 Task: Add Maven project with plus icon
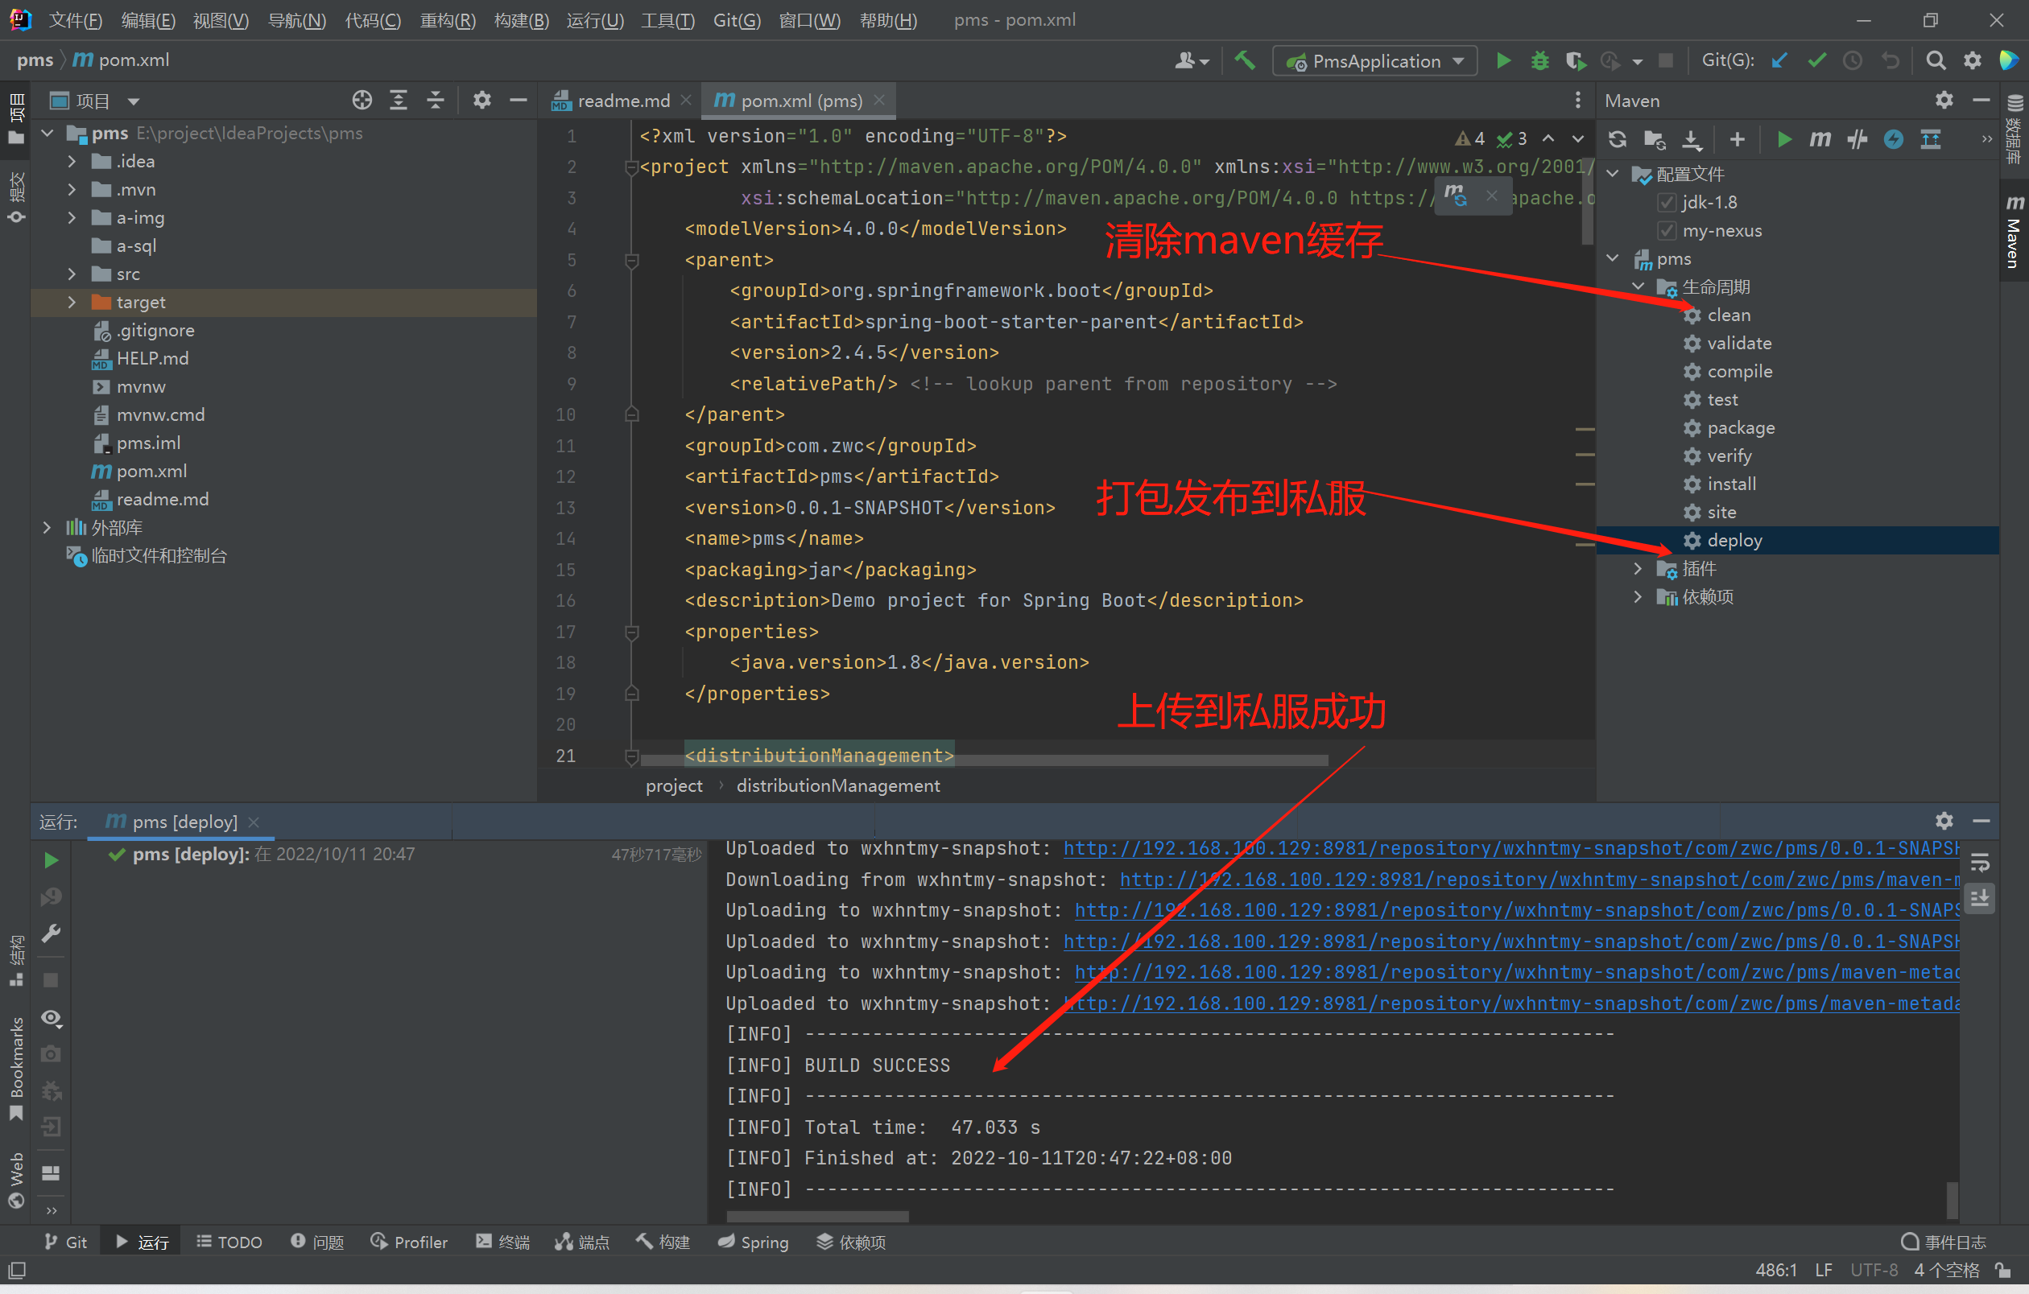tap(1737, 139)
